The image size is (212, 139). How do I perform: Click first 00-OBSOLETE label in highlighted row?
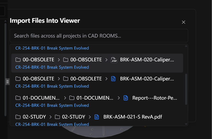[38, 60]
